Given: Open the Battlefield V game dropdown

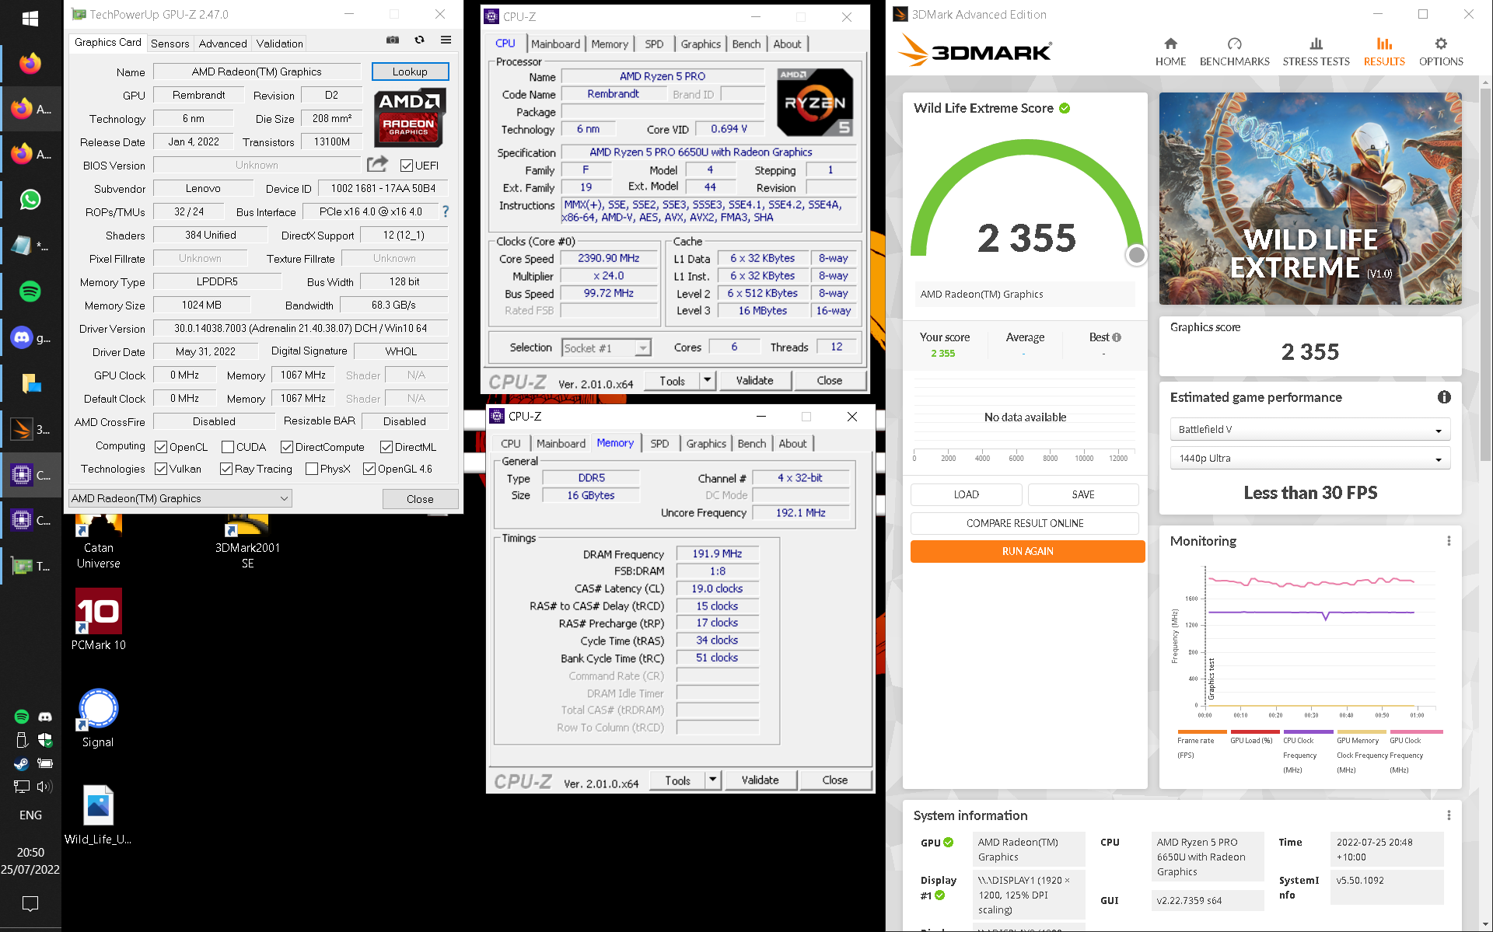Looking at the screenshot, I should 1310,429.
